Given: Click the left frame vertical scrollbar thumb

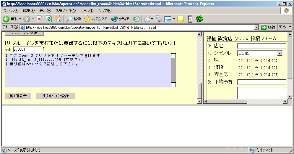Looking at the screenshot, I should tap(199, 91).
